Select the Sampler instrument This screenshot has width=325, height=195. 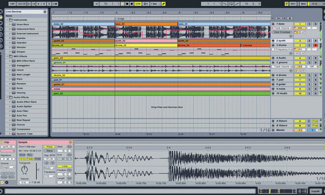(x=21, y=47)
